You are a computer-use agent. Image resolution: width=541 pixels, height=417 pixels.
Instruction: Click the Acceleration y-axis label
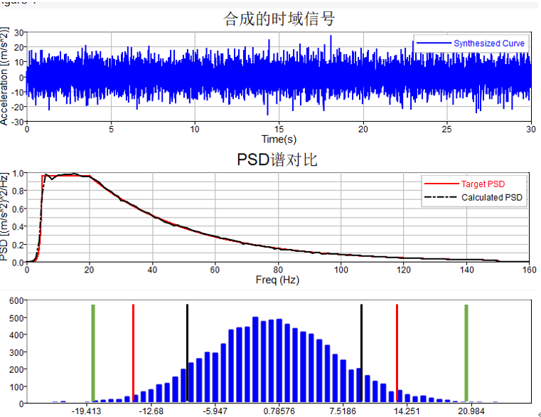[6, 77]
